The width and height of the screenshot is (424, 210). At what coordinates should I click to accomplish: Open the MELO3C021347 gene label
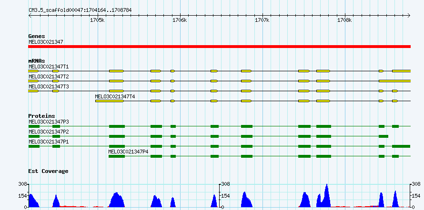coord(46,42)
